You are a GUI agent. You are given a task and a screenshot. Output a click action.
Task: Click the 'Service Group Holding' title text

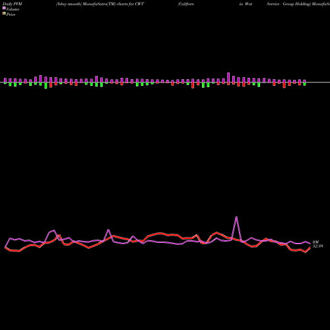(x=288, y=4)
